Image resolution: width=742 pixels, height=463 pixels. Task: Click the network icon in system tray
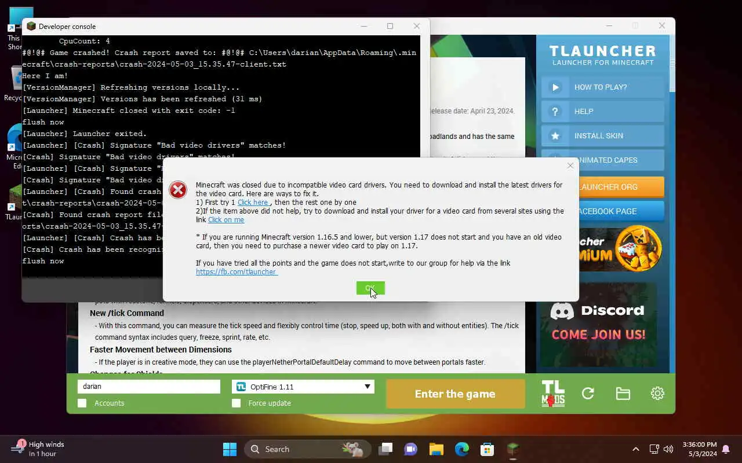[654, 449]
